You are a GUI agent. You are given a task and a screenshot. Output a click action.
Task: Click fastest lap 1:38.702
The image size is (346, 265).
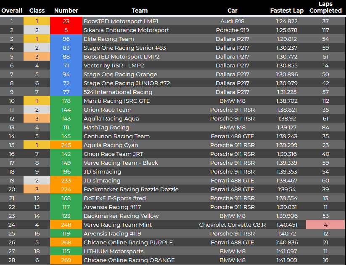287,101
